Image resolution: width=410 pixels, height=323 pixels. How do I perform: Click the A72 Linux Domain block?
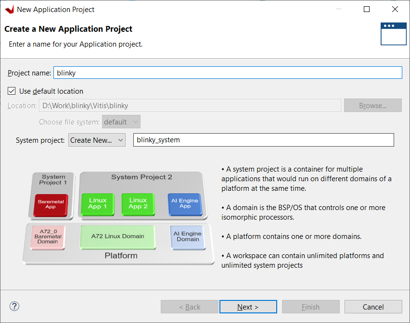(118, 237)
